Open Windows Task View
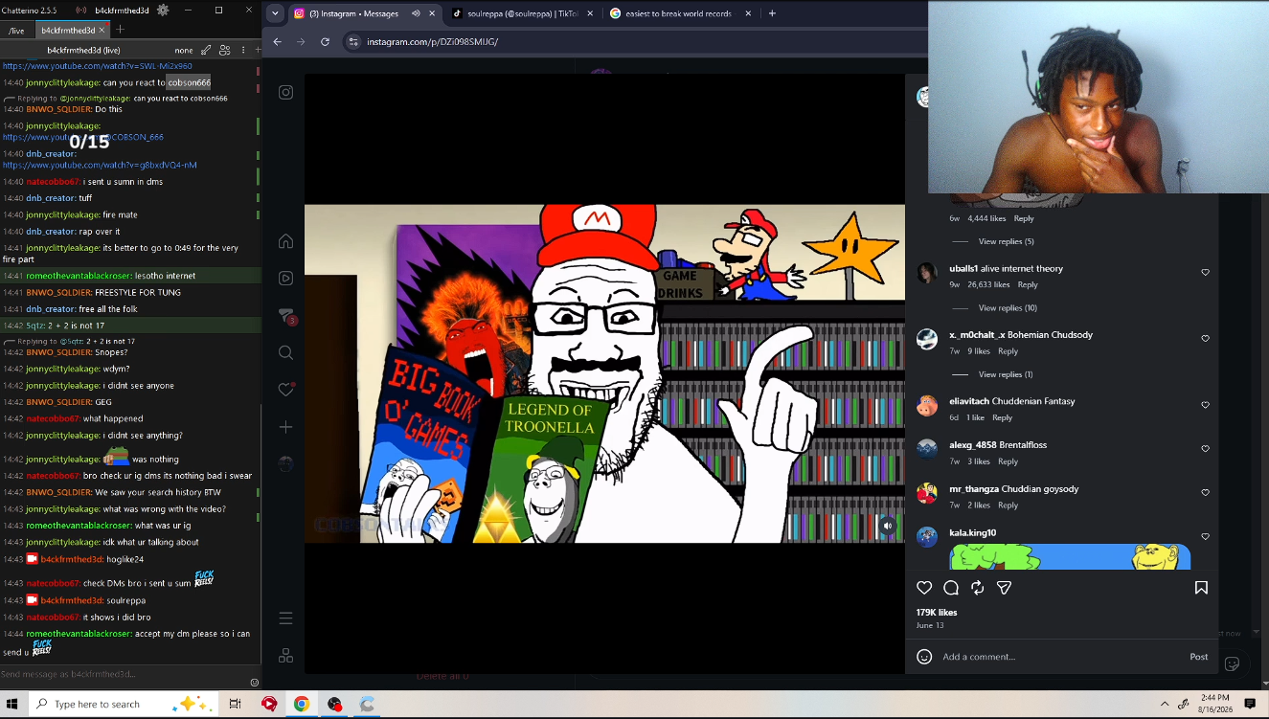Screen dimensions: 1269x719 pos(235,704)
